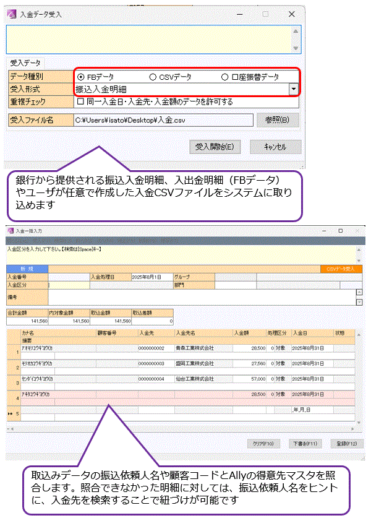Click 入金先 code 0000000003
Screen dimensions: 371x518
151,363
